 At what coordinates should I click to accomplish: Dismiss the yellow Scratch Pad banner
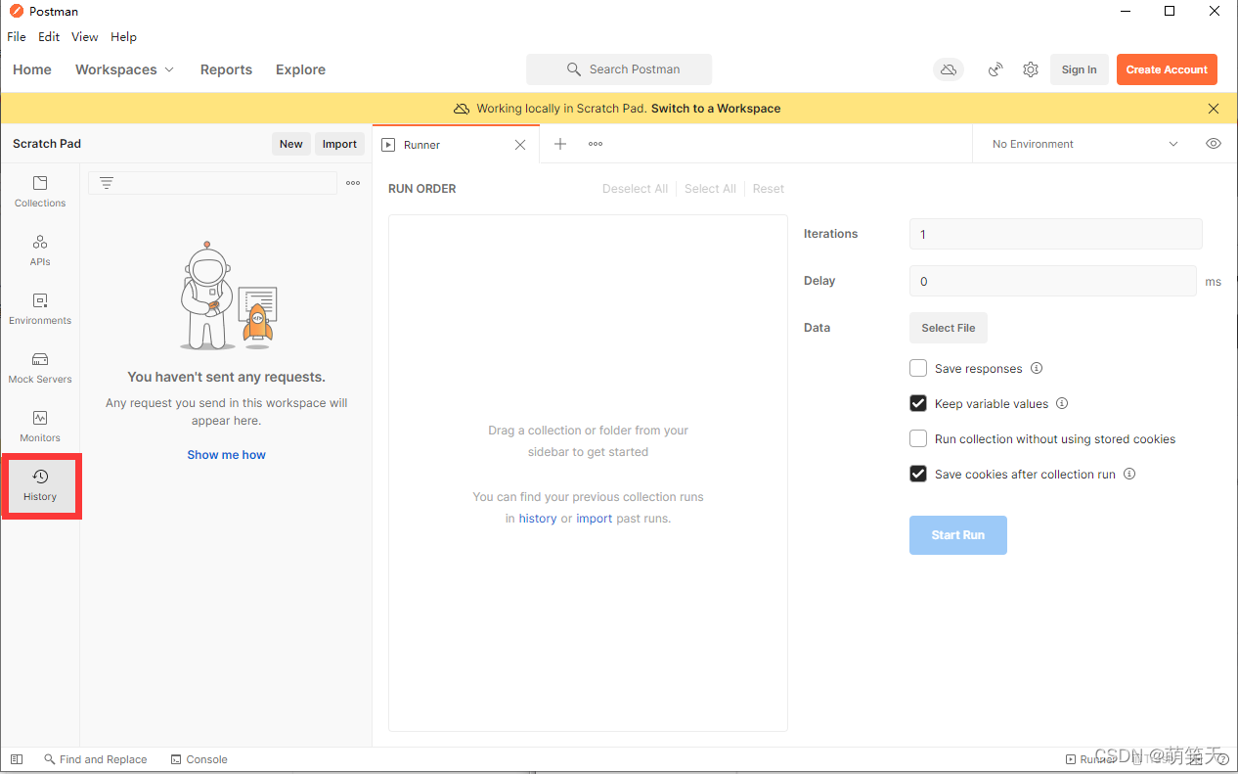pos(1214,109)
